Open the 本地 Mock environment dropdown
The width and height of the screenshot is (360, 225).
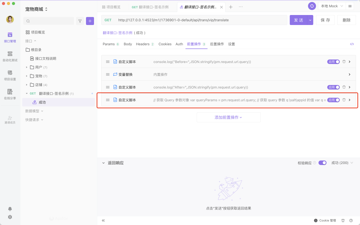331,6
